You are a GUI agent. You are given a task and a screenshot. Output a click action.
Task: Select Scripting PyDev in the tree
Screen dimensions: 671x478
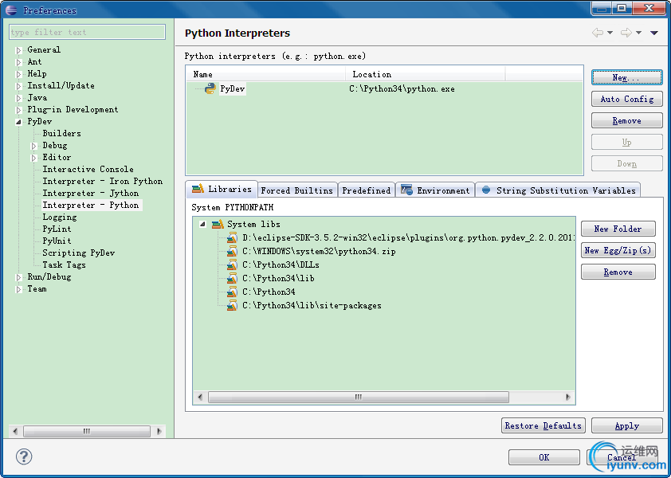point(78,253)
